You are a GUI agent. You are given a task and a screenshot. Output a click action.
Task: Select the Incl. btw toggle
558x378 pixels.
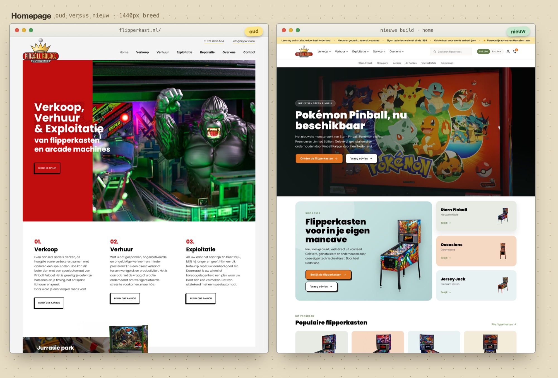(x=483, y=52)
